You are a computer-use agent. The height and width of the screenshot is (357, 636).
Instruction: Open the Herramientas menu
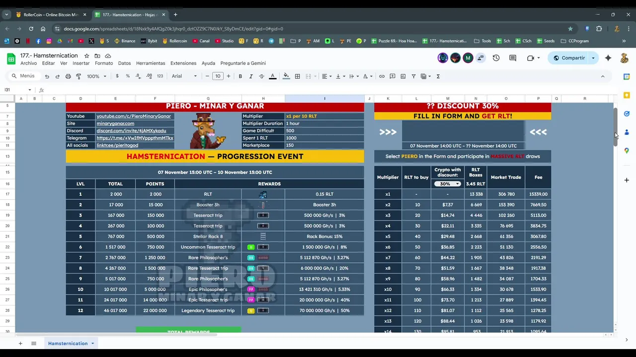[151, 63]
